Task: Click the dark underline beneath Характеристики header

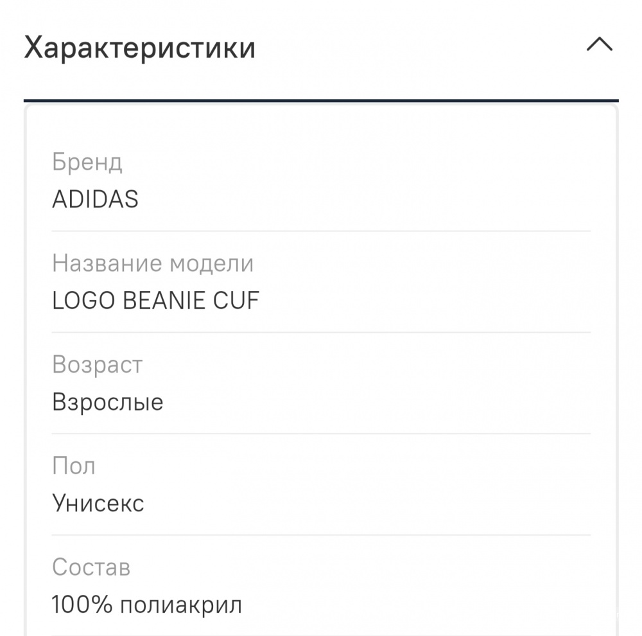Action: point(321,101)
